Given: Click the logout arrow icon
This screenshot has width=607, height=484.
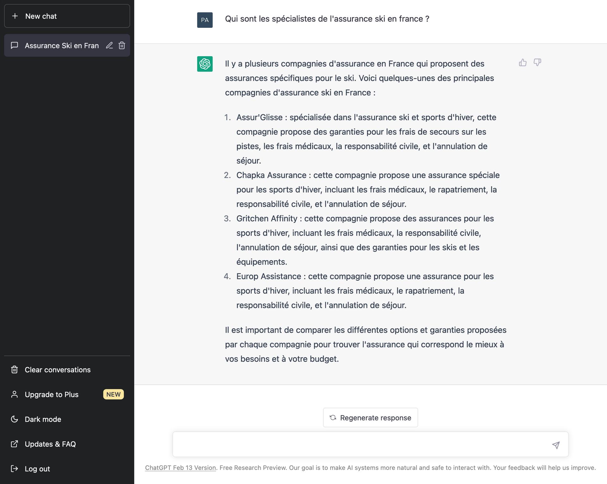Looking at the screenshot, I should pyautogui.click(x=15, y=469).
